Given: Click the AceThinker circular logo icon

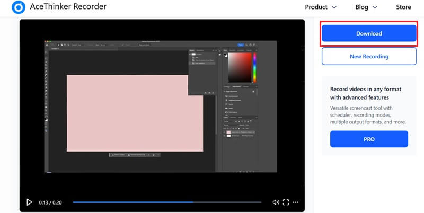Looking at the screenshot, I should pyautogui.click(x=19, y=7).
